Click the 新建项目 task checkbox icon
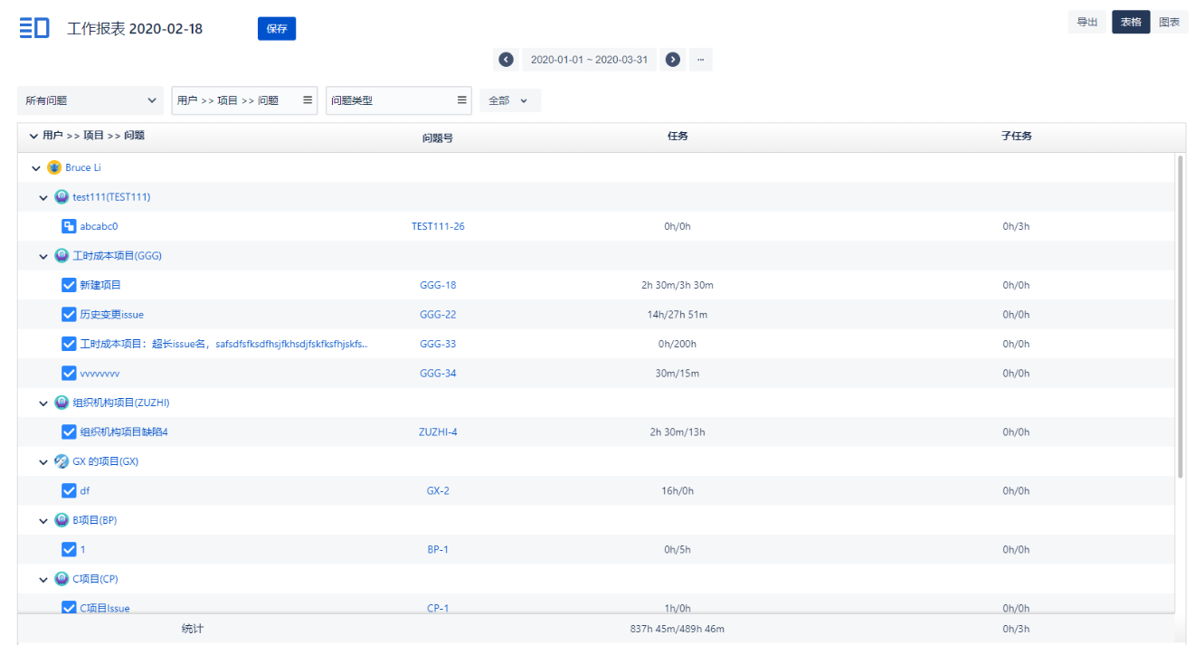 (x=69, y=285)
